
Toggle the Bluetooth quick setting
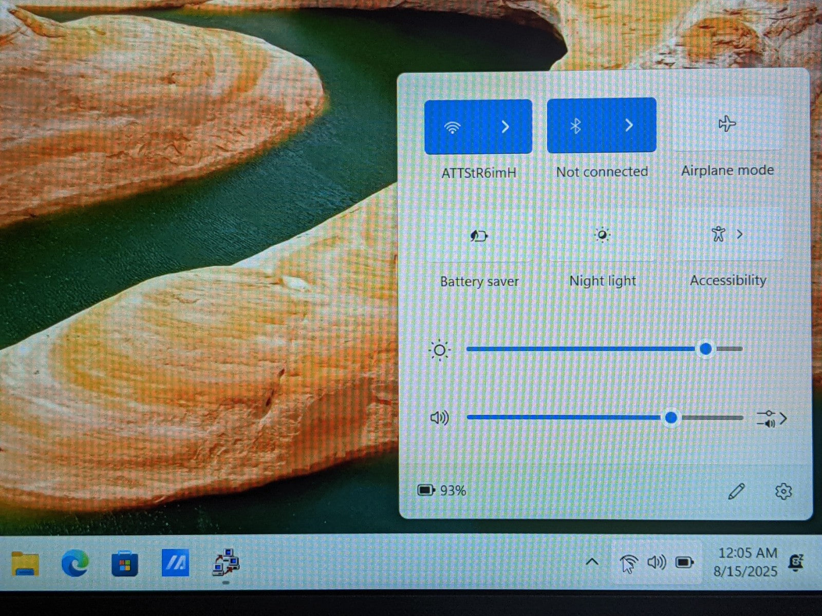pyautogui.click(x=575, y=126)
